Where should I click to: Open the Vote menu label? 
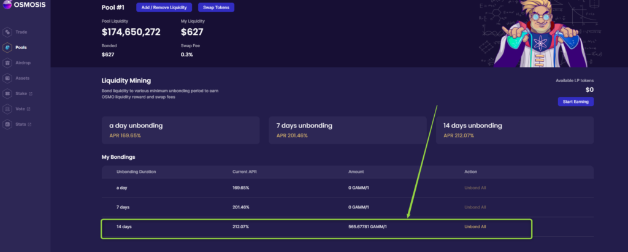[x=20, y=109]
